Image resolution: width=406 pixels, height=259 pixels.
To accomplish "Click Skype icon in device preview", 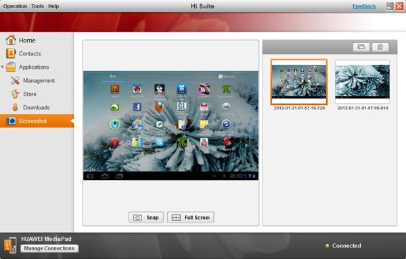I will 160,142.
